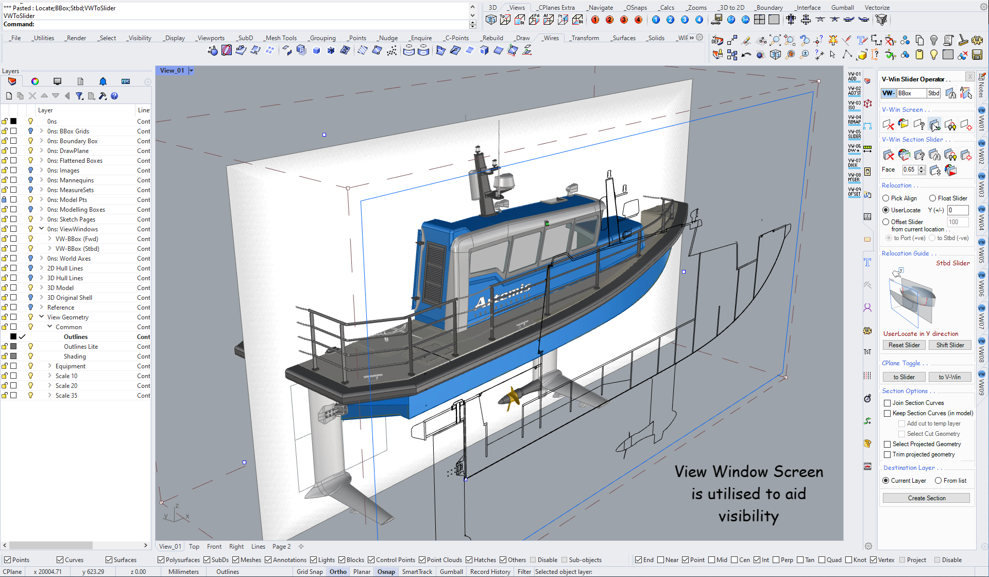This screenshot has width=989, height=577.
Task: Collapse the Common sublayer
Action: click(x=50, y=327)
